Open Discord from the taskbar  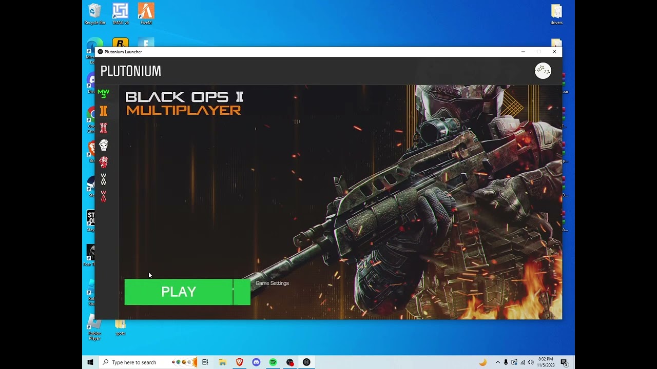tap(256, 362)
